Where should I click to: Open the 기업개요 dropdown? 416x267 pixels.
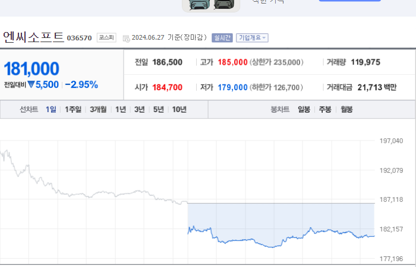click(252, 38)
